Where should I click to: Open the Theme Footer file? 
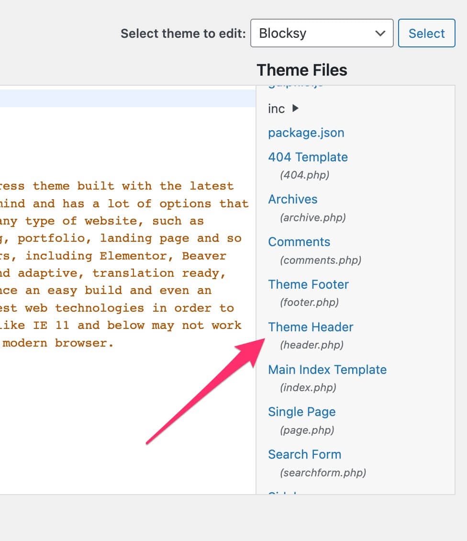click(308, 284)
